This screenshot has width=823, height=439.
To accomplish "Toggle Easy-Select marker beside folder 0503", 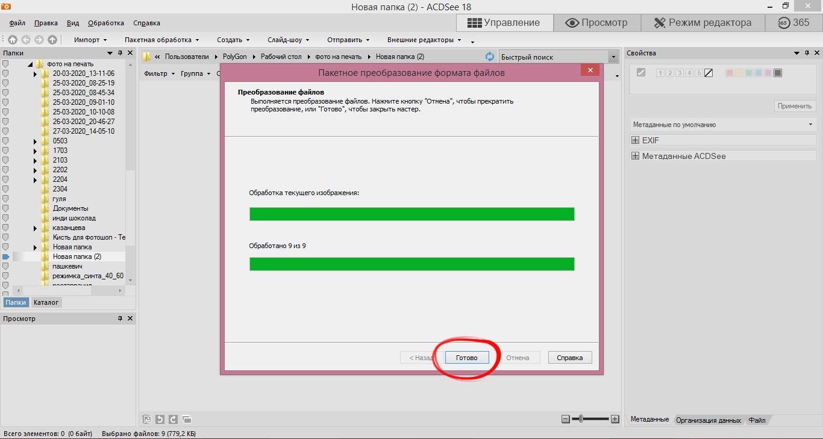I will [x=6, y=141].
